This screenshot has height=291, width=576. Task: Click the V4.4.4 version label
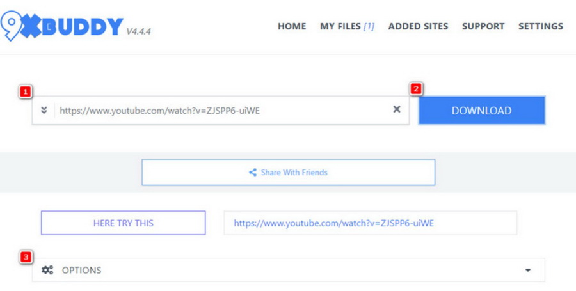(139, 30)
